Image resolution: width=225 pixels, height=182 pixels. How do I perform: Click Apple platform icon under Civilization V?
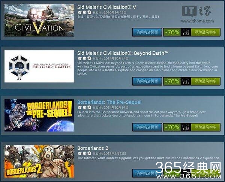click(84, 12)
